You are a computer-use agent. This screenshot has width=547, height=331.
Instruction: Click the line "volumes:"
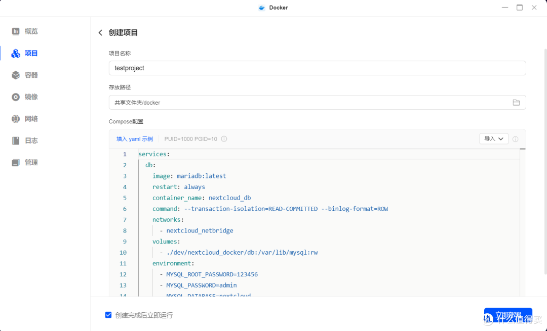tap(166, 242)
